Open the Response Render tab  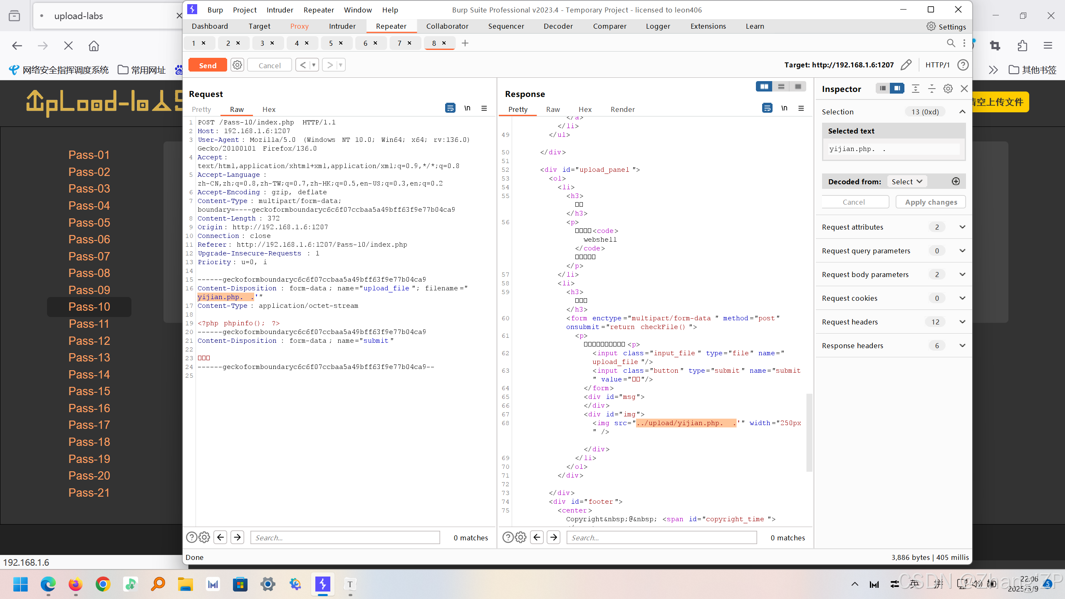coord(622,109)
